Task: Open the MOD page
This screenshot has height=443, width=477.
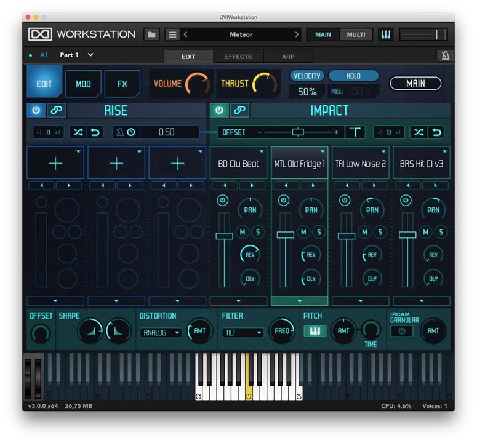Action: [x=83, y=84]
